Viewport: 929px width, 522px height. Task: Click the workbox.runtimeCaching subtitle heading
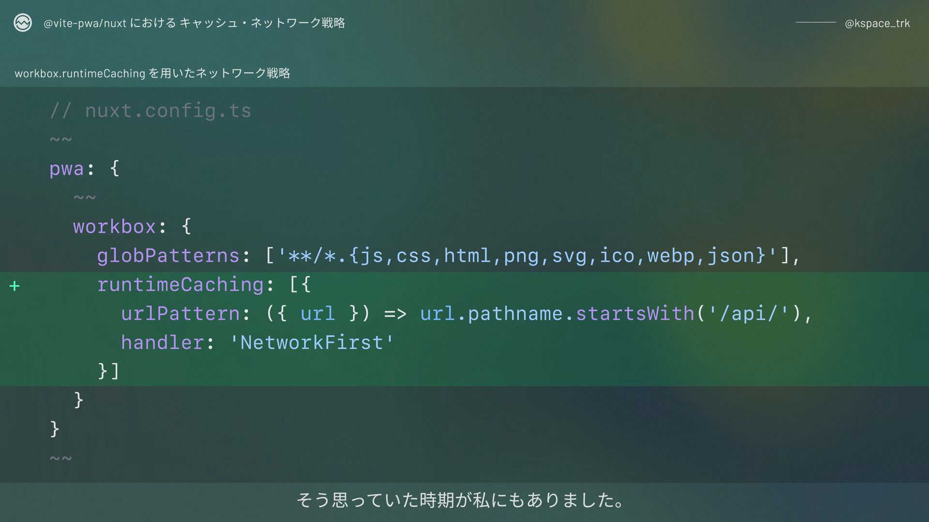pos(152,73)
